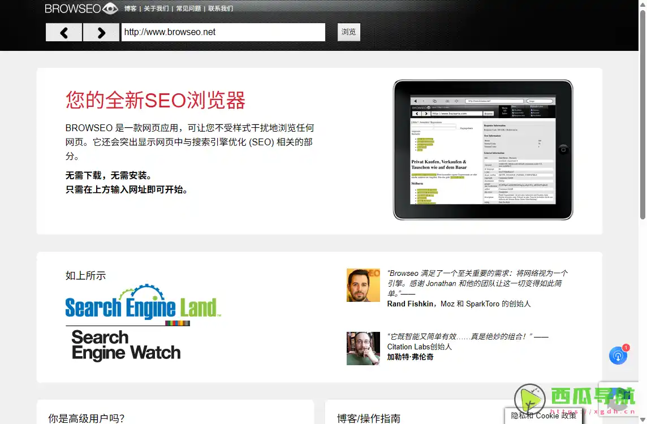This screenshot has width=647, height=424.
Task: Click the Citation Labs founder's portrait photo
Action: point(363,348)
